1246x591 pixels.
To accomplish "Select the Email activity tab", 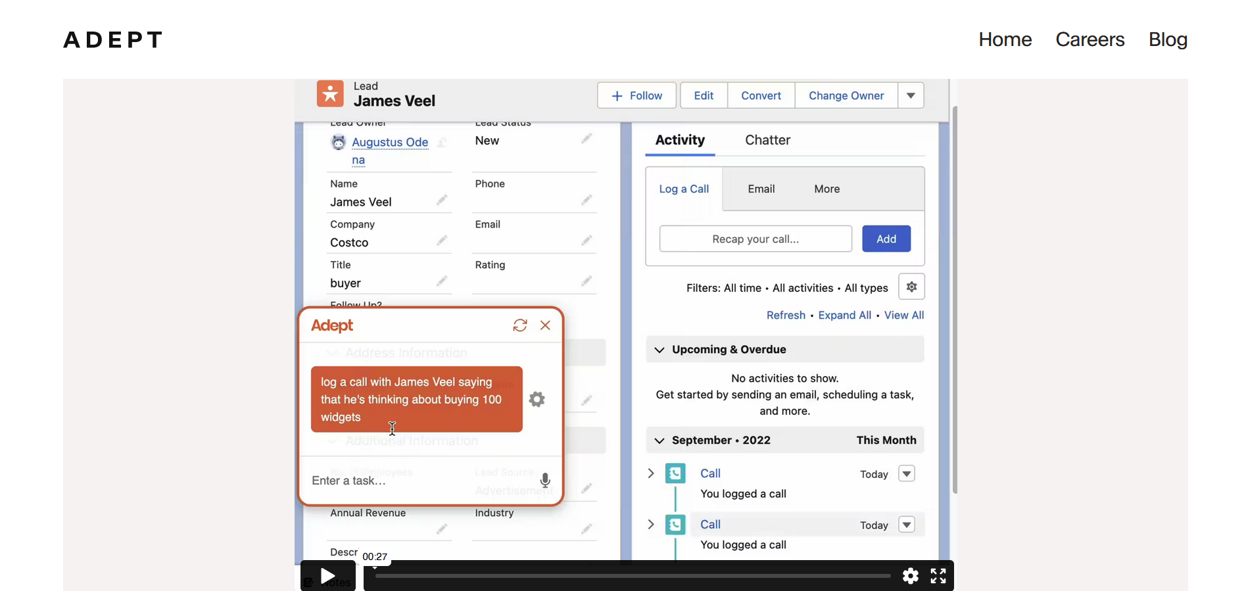I will point(761,189).
